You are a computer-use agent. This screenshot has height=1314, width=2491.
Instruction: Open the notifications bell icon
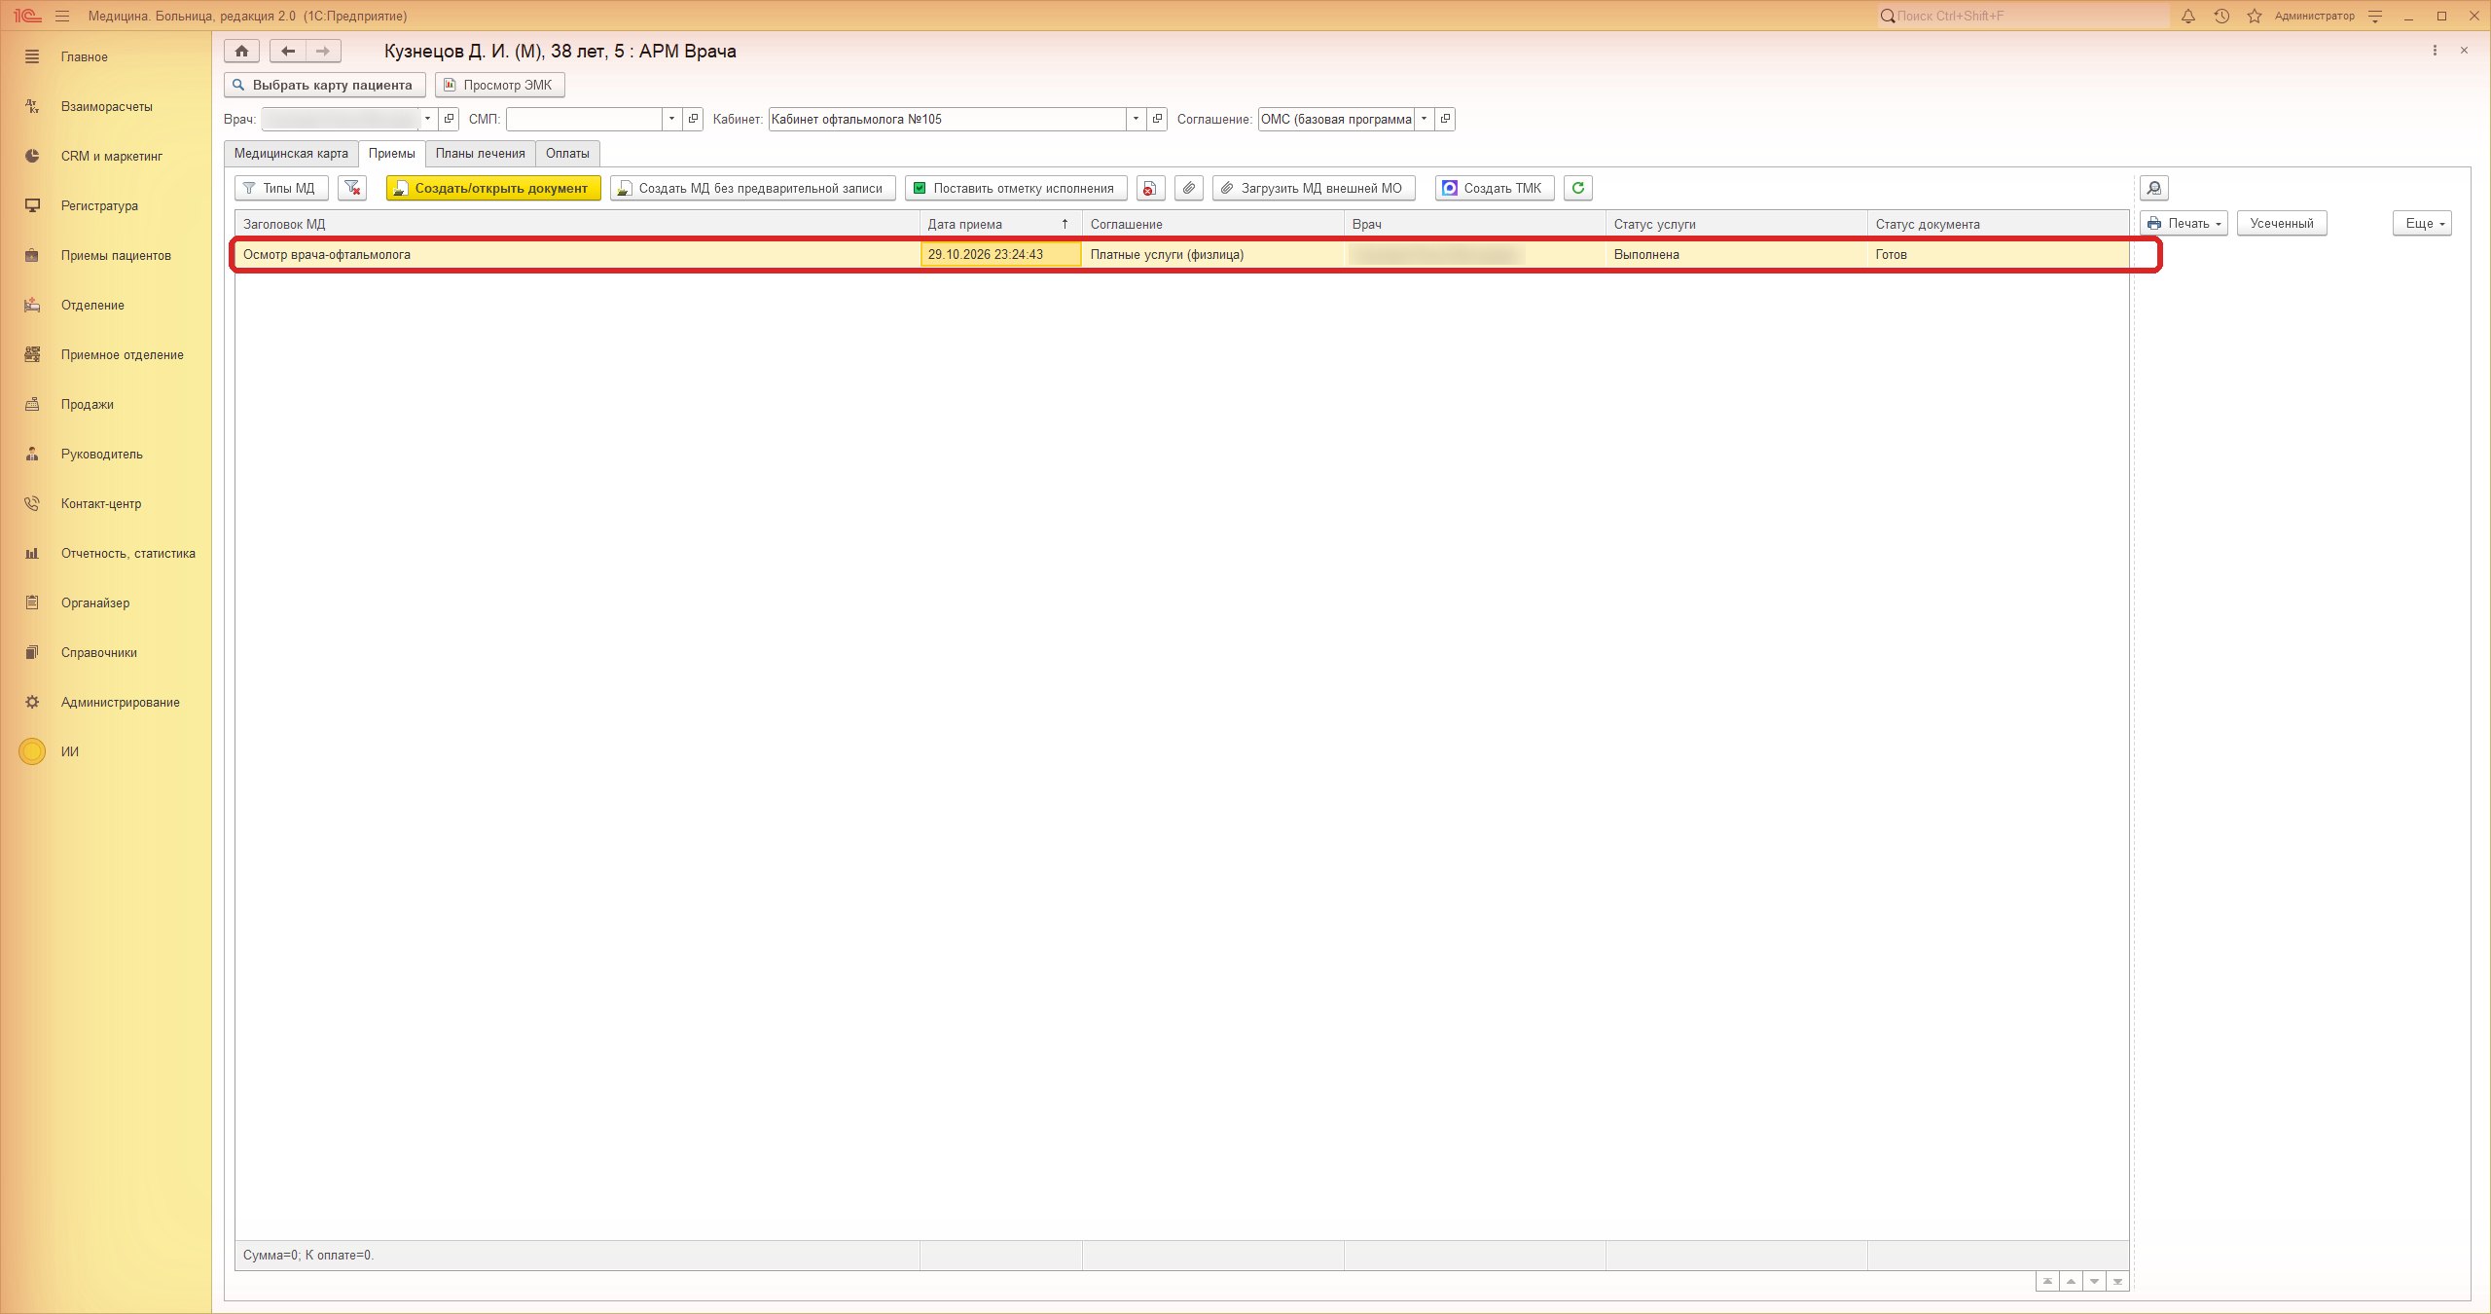(x=2188, y=16)
